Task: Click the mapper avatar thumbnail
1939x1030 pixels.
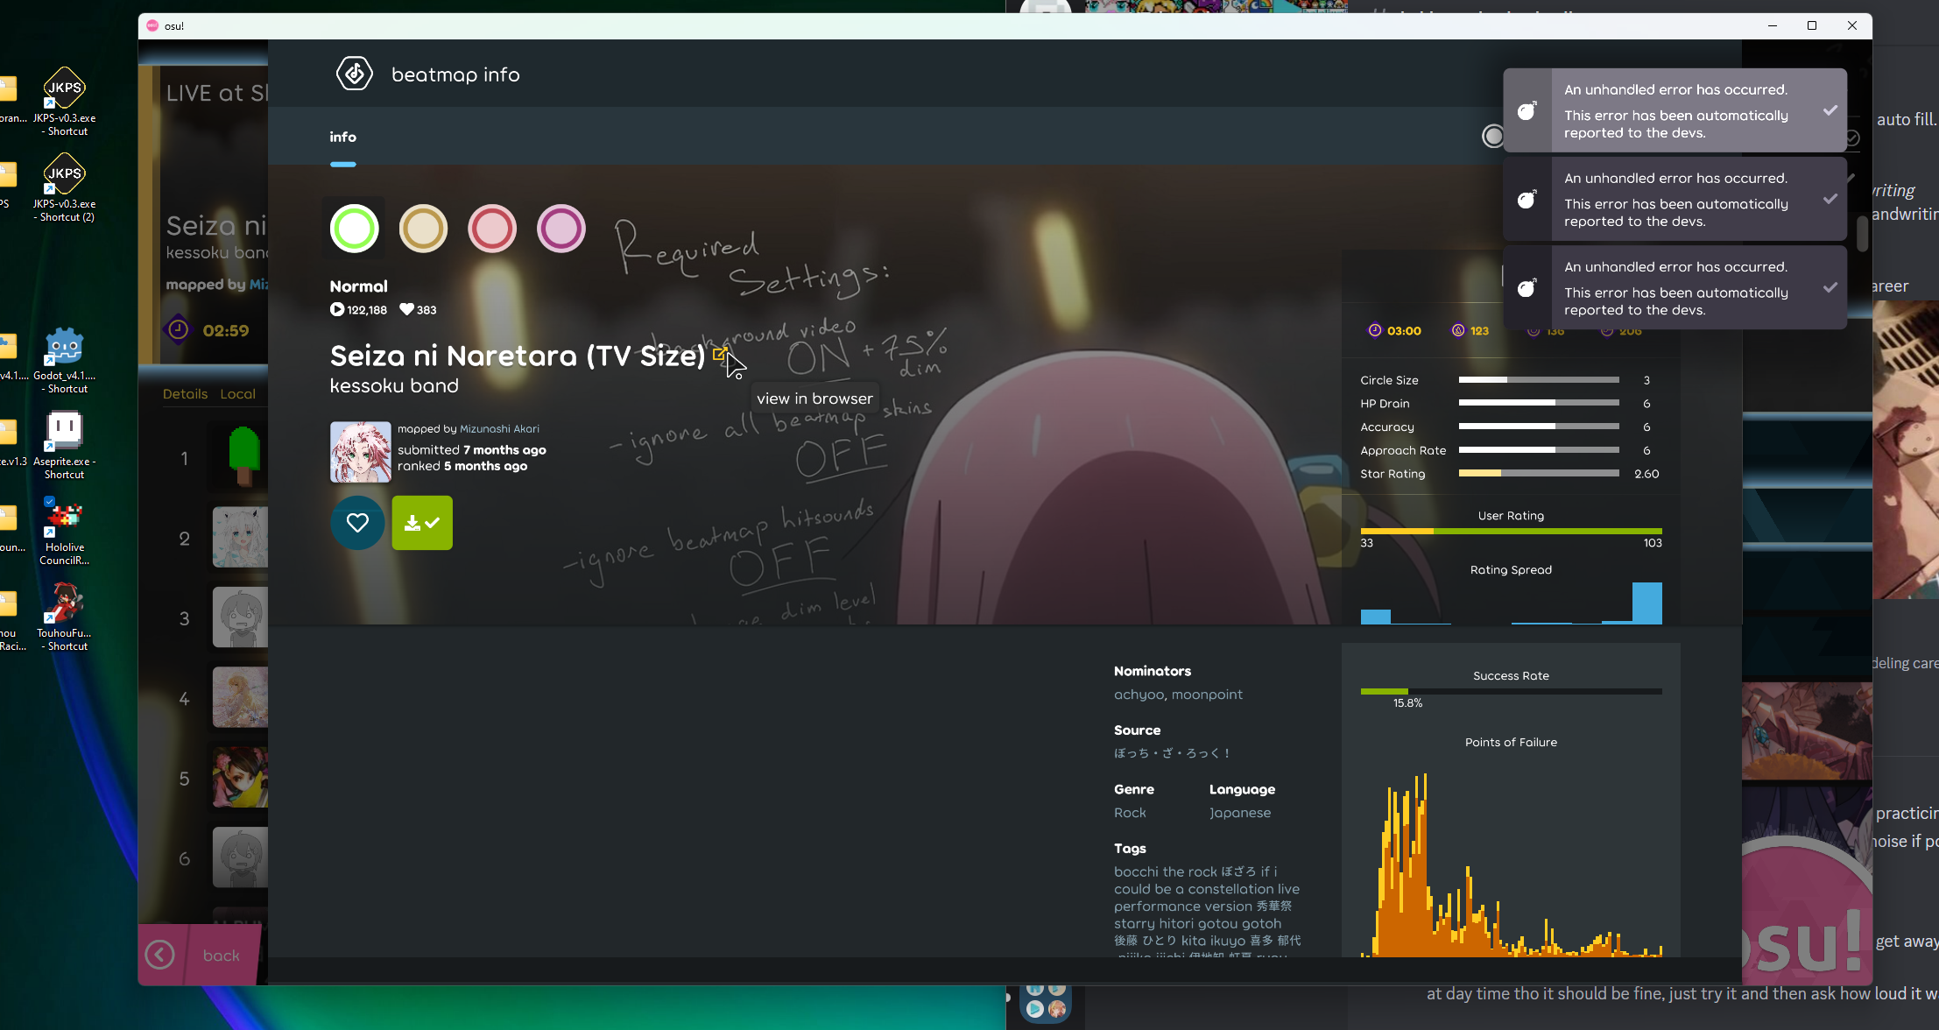Action: 360,452
